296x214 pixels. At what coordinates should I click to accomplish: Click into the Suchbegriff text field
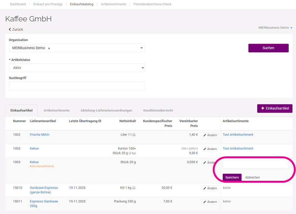[77, 86]
